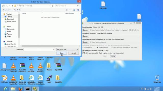Click the Forward arrow in the file dialog
This screenshot has height=91, width=163.
(x=7, y=6)
